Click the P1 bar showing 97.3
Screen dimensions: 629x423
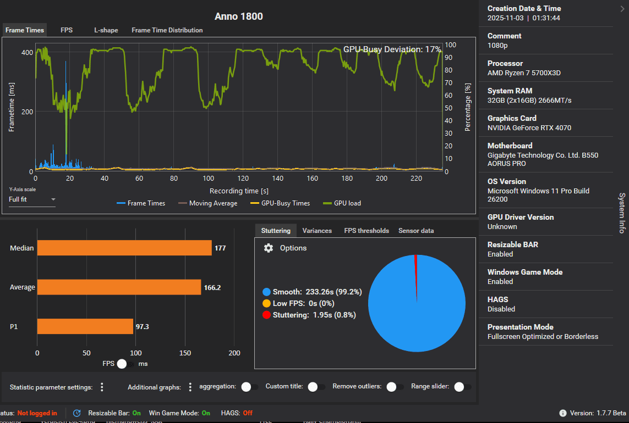(85, 326)
